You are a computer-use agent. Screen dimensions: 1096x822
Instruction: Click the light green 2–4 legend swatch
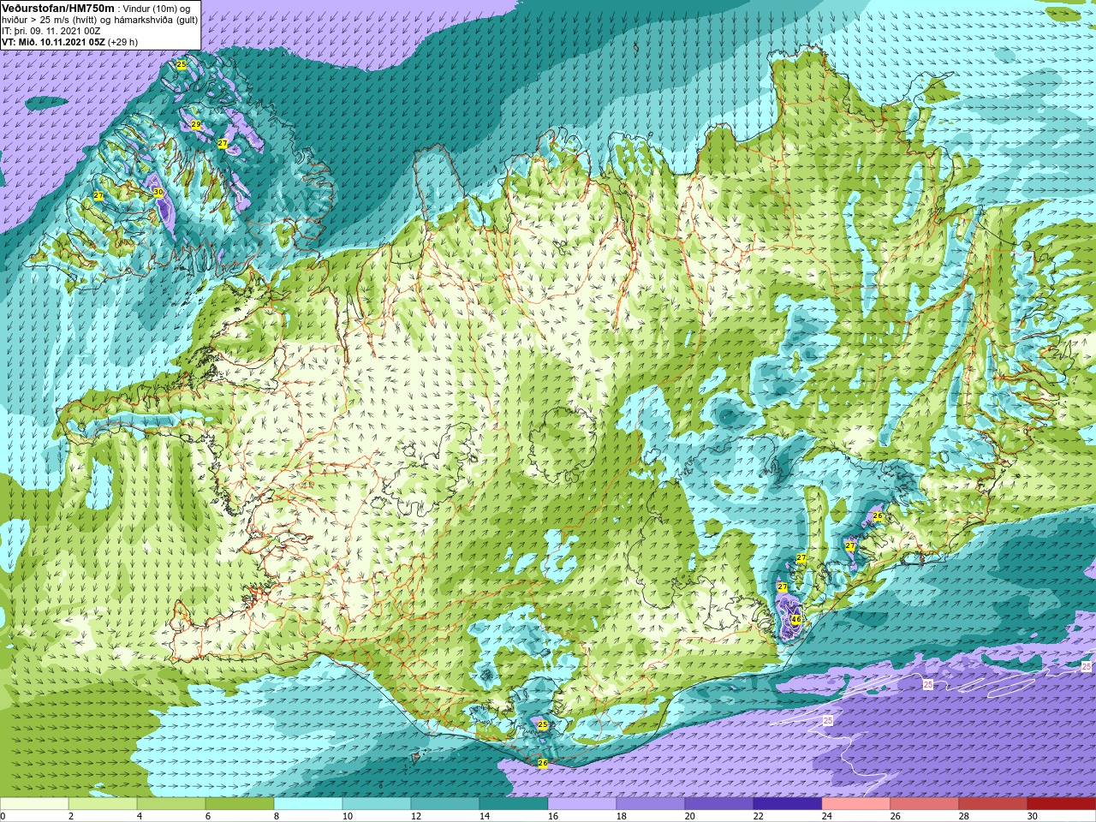point(103,804)
